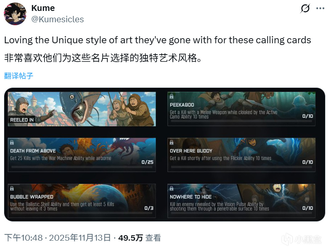The height and width of the screenshot is (252, 331).
Task: Select the Death From Above calling card
Action: (82, 155)
